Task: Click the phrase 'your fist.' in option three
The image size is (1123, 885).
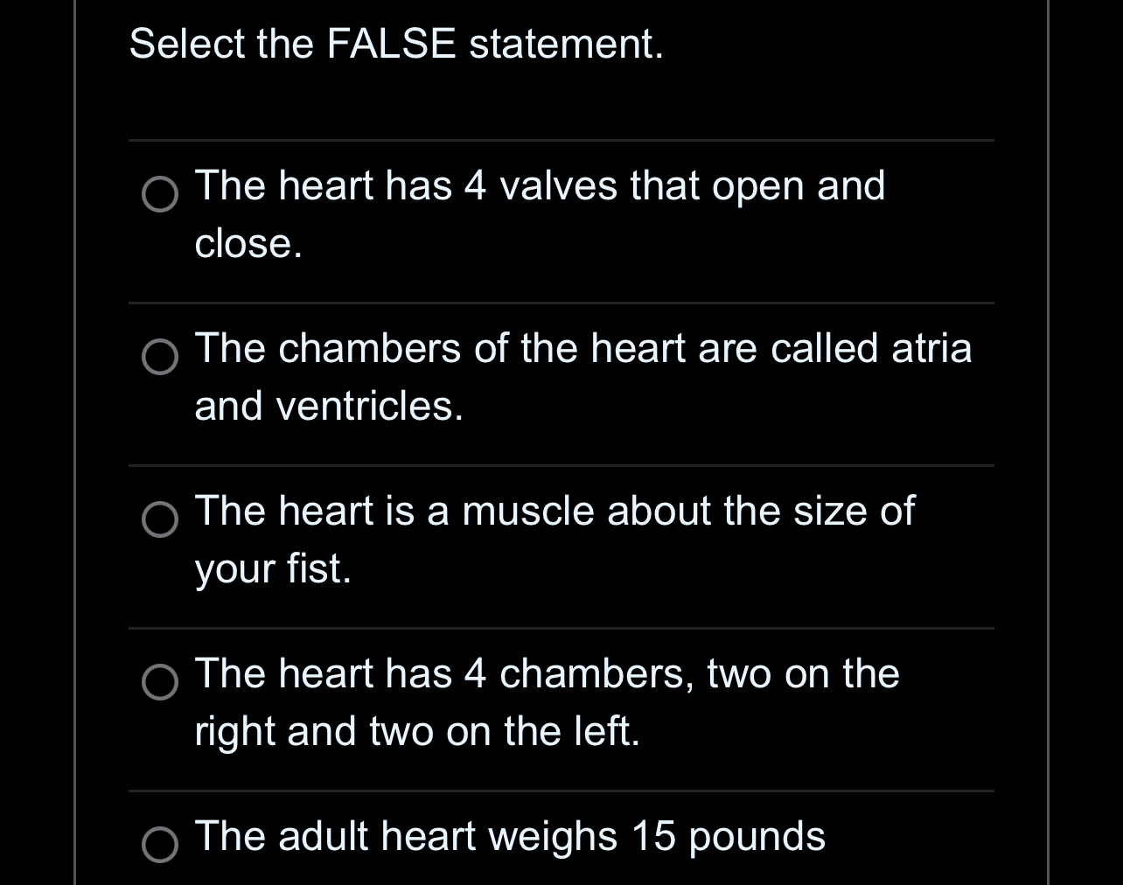Action: [272, 568]
